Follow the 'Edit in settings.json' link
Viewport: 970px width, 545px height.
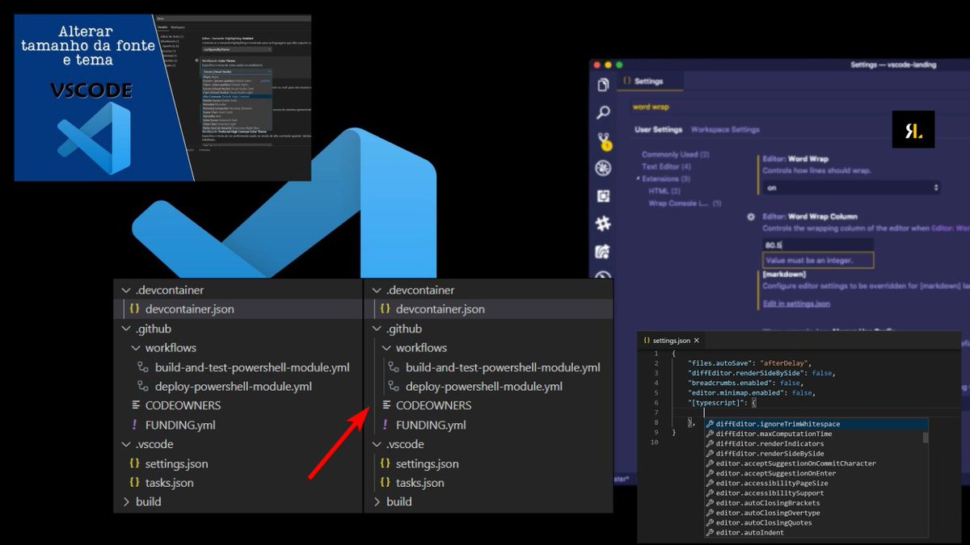click(x=796, y=304)
